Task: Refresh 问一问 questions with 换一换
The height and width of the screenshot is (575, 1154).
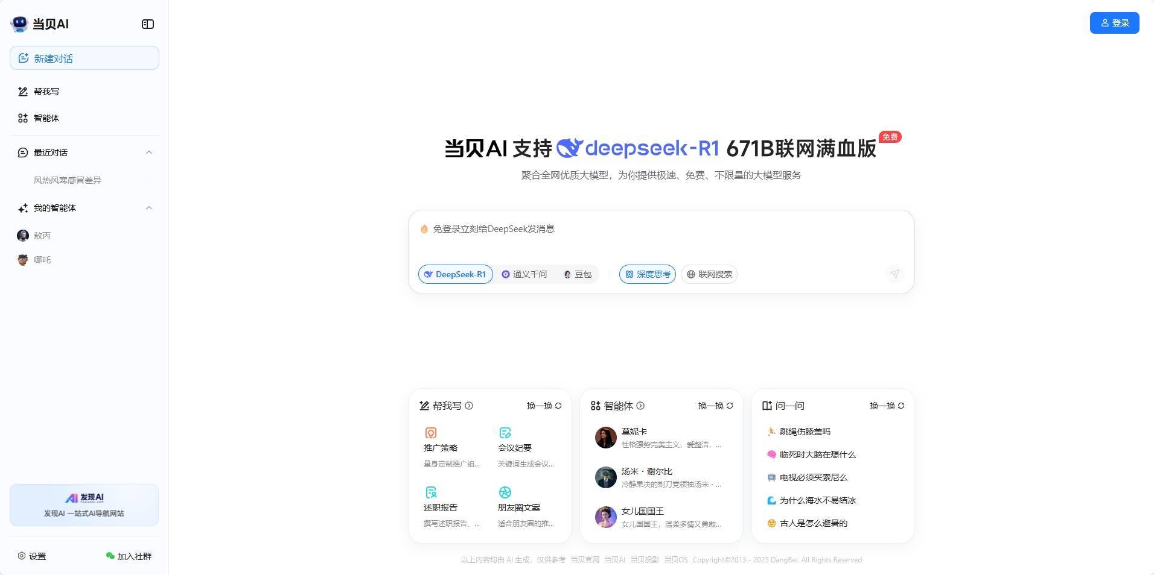Action: point(887,406)
